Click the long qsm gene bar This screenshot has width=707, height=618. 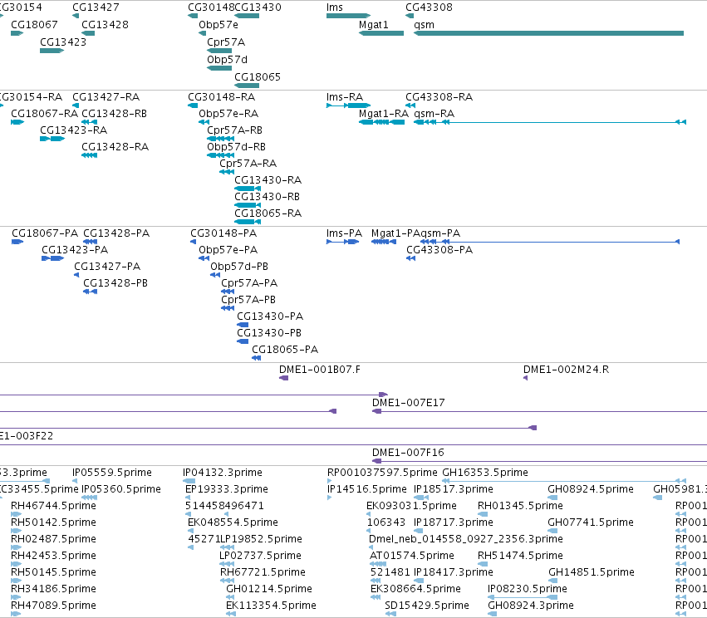(x=549, y=33)
